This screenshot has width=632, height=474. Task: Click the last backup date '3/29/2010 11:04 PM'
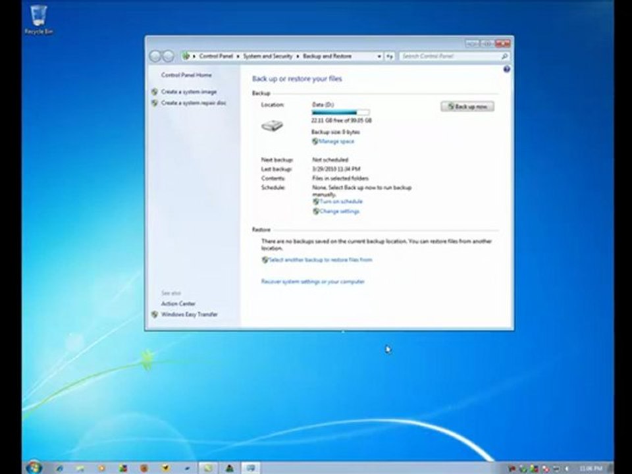[x=336, y=169]
